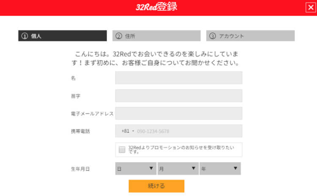Go to the アカウント step tab
Viewport: 317px width, 196px height.
click(251, 36)
